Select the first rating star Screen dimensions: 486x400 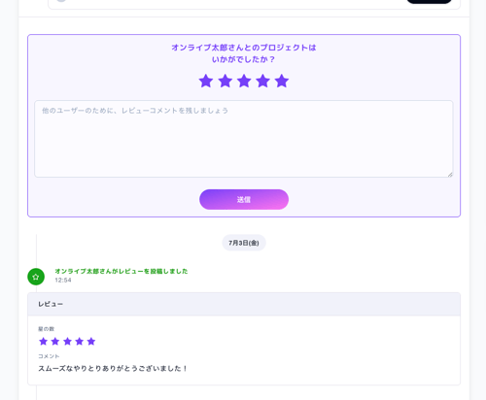pos(206,81)
